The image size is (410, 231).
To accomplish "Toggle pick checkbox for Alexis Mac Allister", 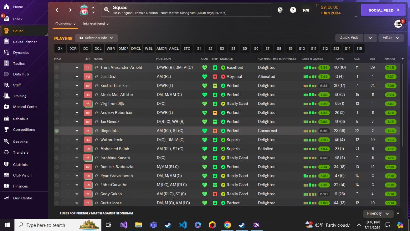I will click(57, 95).
